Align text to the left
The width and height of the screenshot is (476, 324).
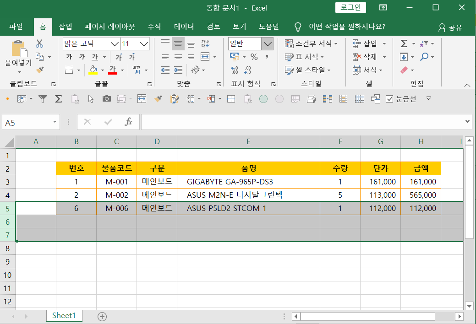(165, 57)
